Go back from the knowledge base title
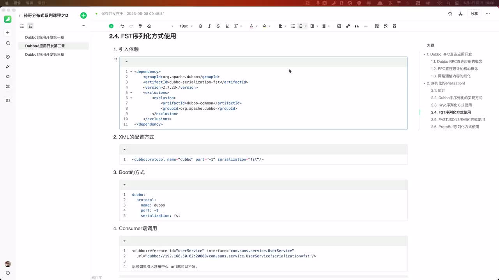Image resolution: width=499 pixels, height=280 pixels. 19,16
